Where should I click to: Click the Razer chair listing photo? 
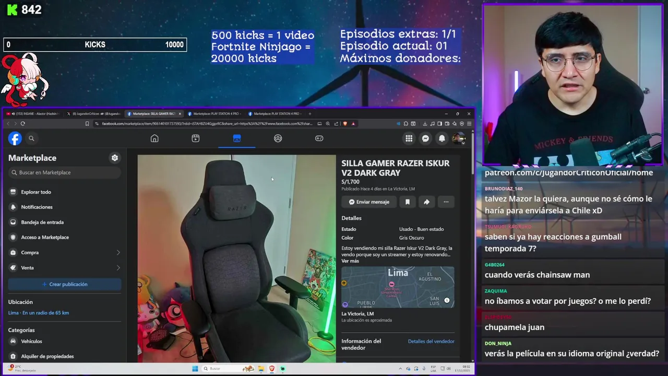(236, 258)
